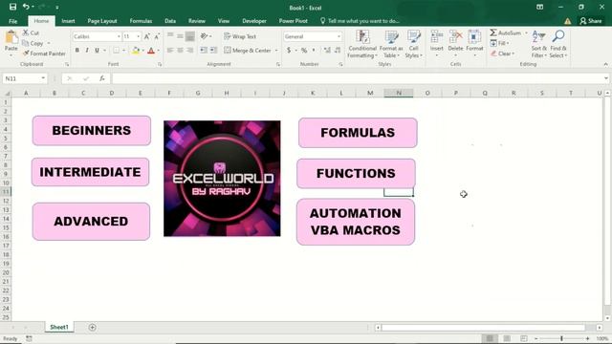612x344 pixels.
Task: Switch to the Page Layout tab
Action: [x=102, y=21]
